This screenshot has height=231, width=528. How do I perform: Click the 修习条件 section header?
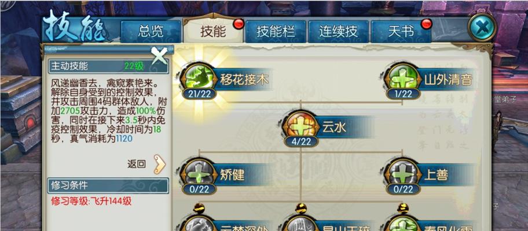tap(108, 185)
